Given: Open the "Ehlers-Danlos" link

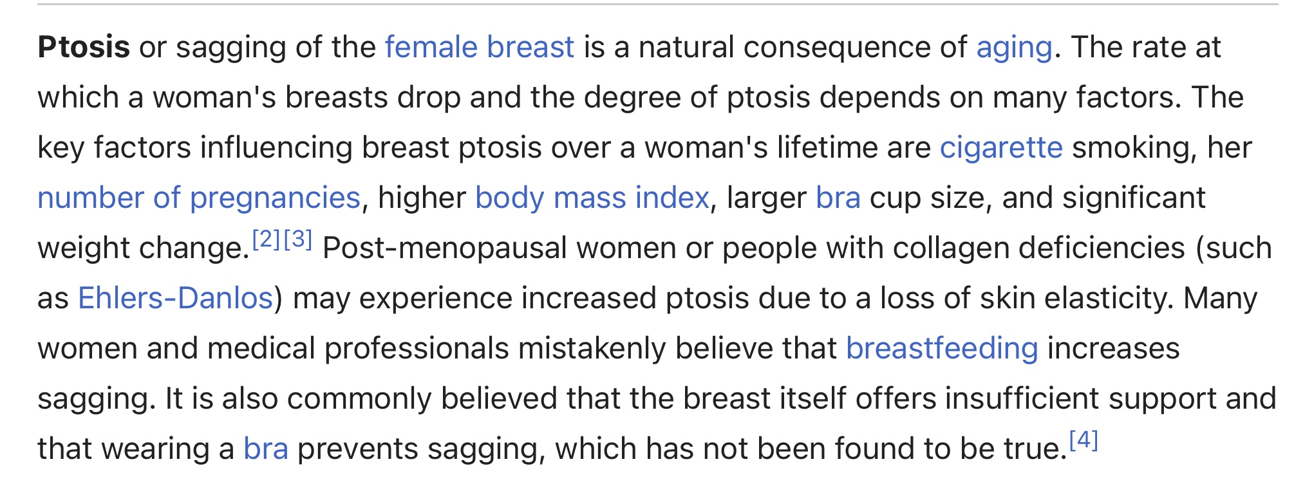Looking at the screenshot, I should tap(176, 298).
